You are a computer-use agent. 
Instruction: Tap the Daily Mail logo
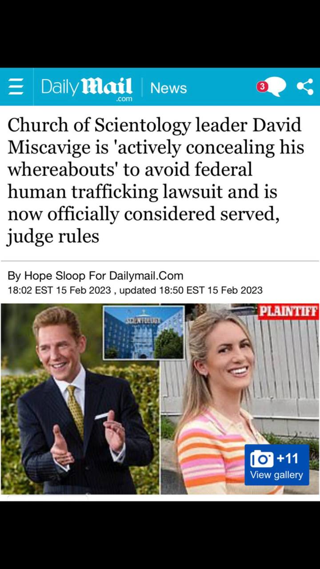pyautogui.click(x=87, y=87)
